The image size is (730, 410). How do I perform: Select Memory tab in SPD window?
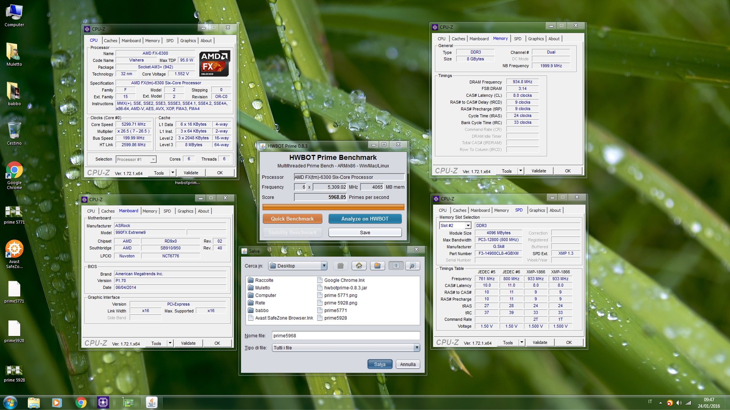point(501,210)
